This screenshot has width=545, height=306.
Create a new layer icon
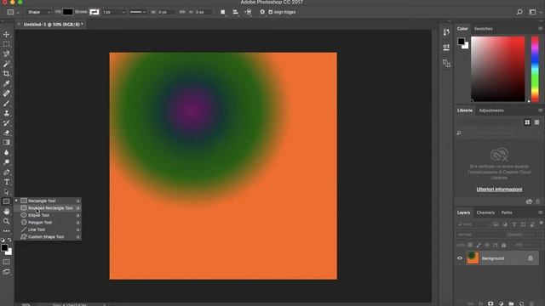pyautogui.click(x=521, y=303)
